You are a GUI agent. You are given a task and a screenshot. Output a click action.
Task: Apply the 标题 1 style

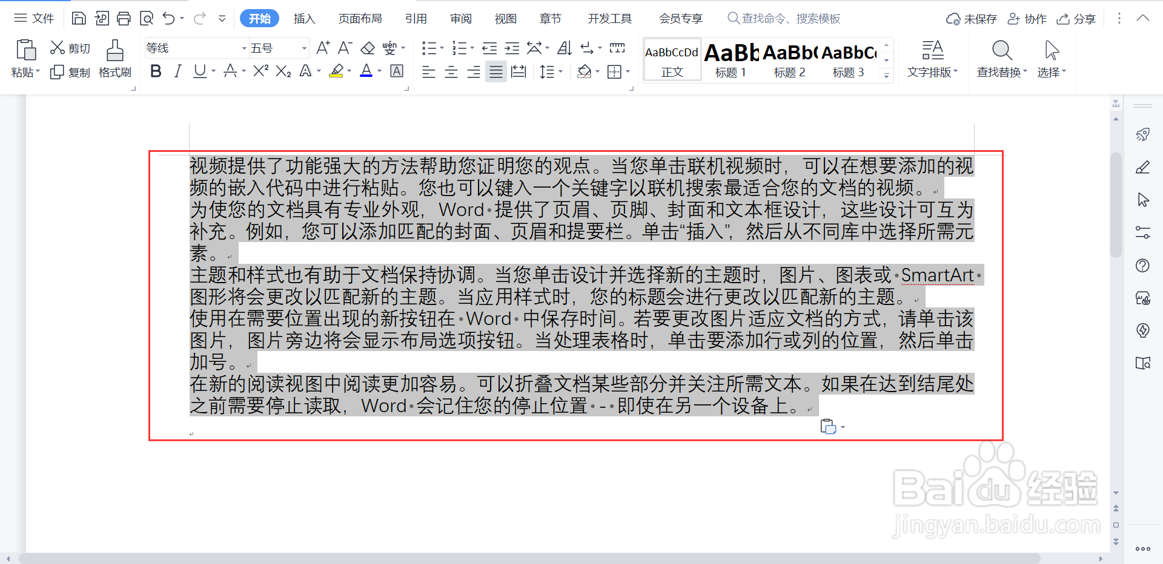pos(731,59)
